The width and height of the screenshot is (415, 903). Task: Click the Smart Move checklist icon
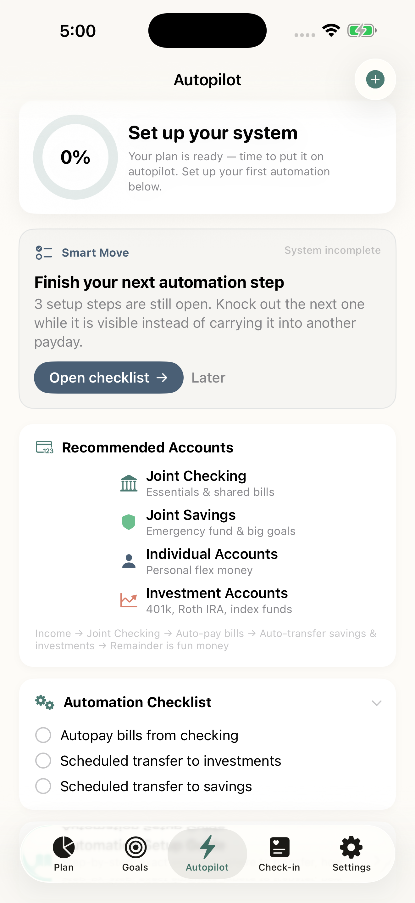43,253
